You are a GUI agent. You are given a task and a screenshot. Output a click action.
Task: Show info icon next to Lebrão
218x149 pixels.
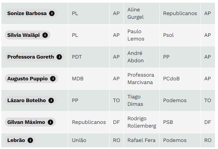coord(30,140)
